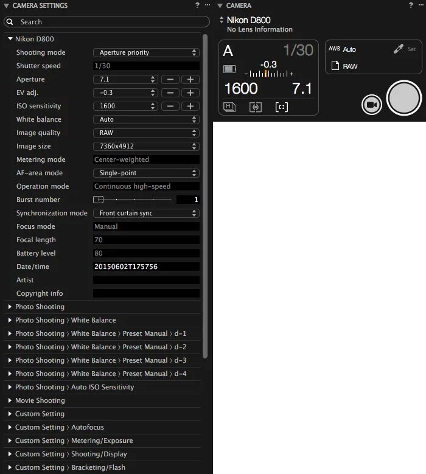Screen dimensions: 426x474
Task: Click the Search field in Camera Settings
Action: pyautogui.click(x=106, y=22)
